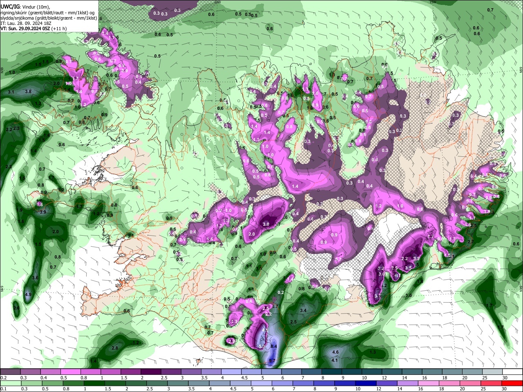Select upper legend swatch between 9 and 10
523x392 pixels.
pos(352,372)
